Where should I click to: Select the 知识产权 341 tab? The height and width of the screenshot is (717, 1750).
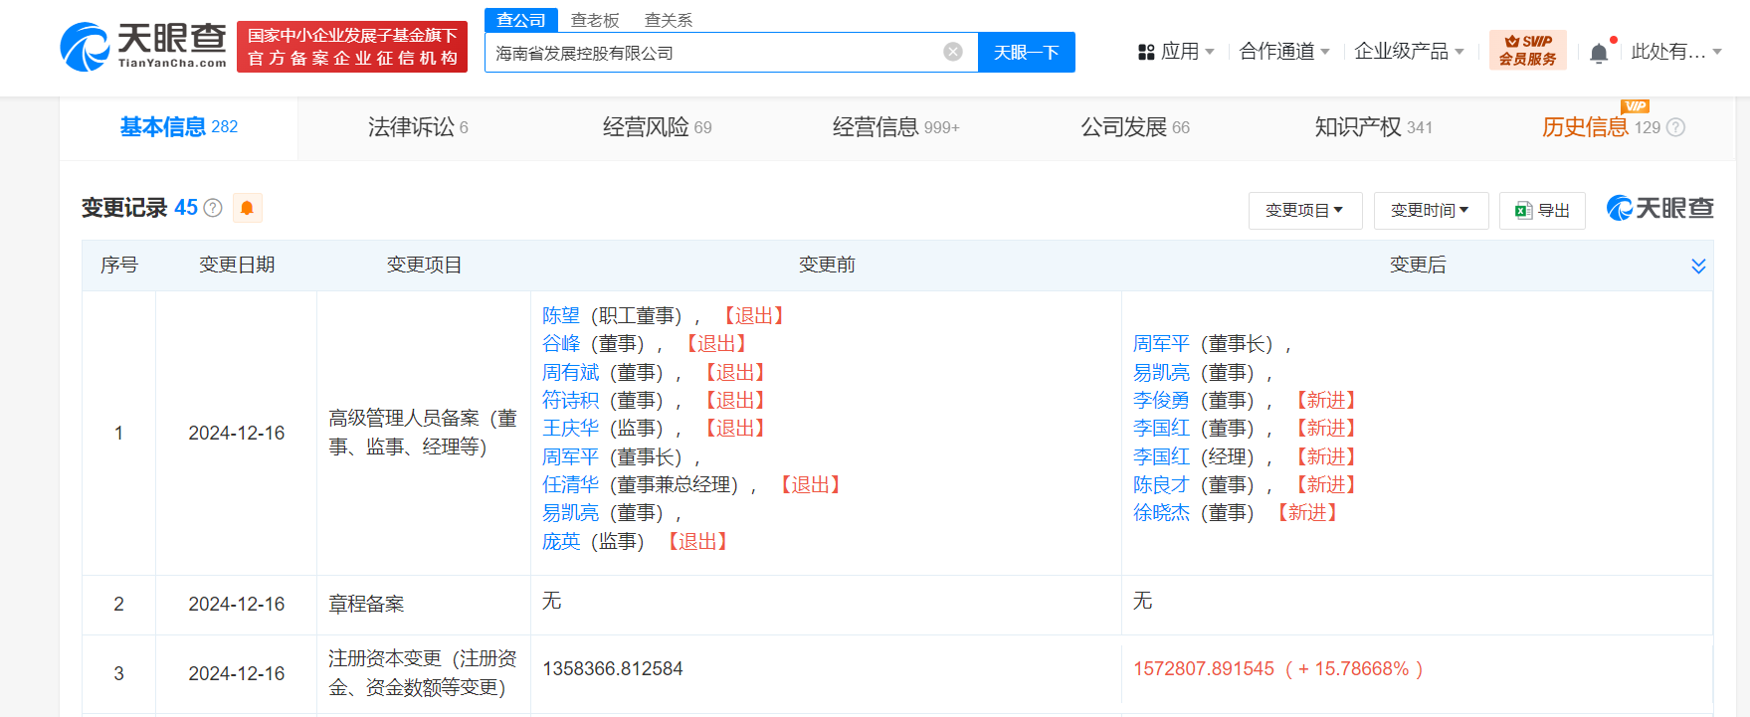click(x=1373, y=127)
